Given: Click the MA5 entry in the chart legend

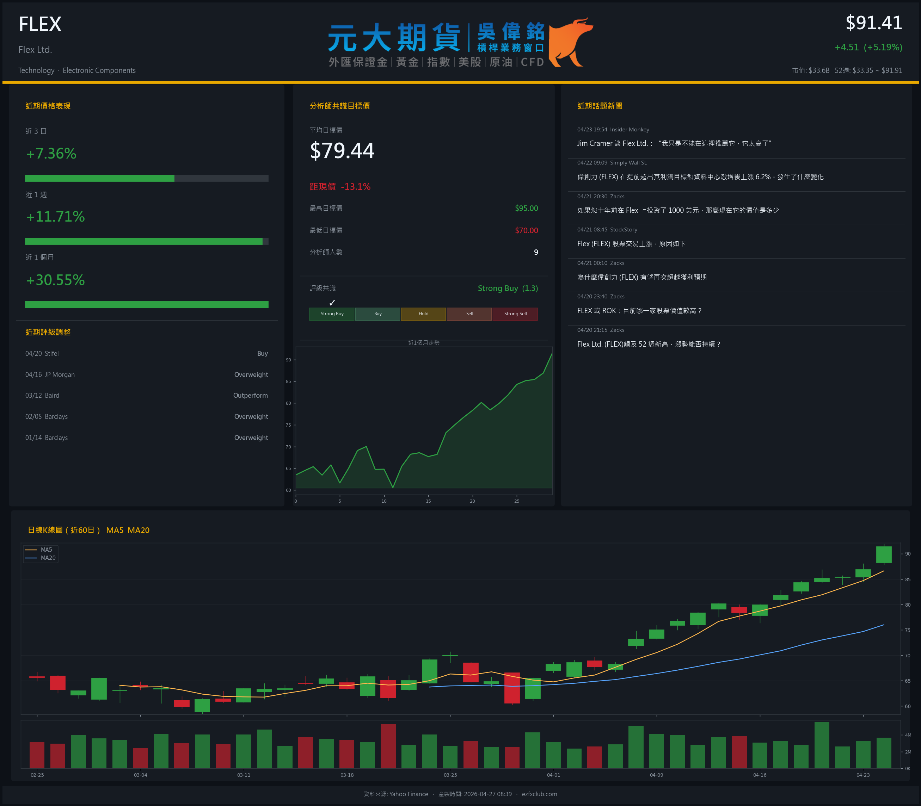Looking at the screenshot, I should click(x=39, y=550).
